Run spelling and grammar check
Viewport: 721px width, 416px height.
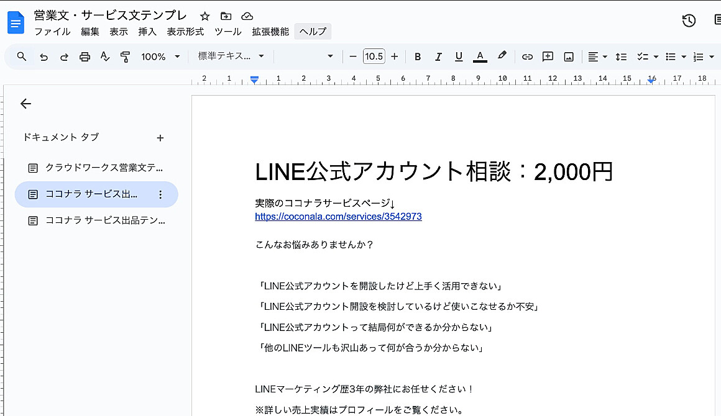click(x=105, y=57)
